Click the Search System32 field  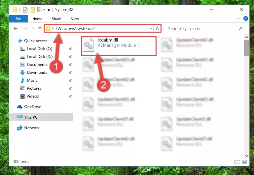point(205,29)
